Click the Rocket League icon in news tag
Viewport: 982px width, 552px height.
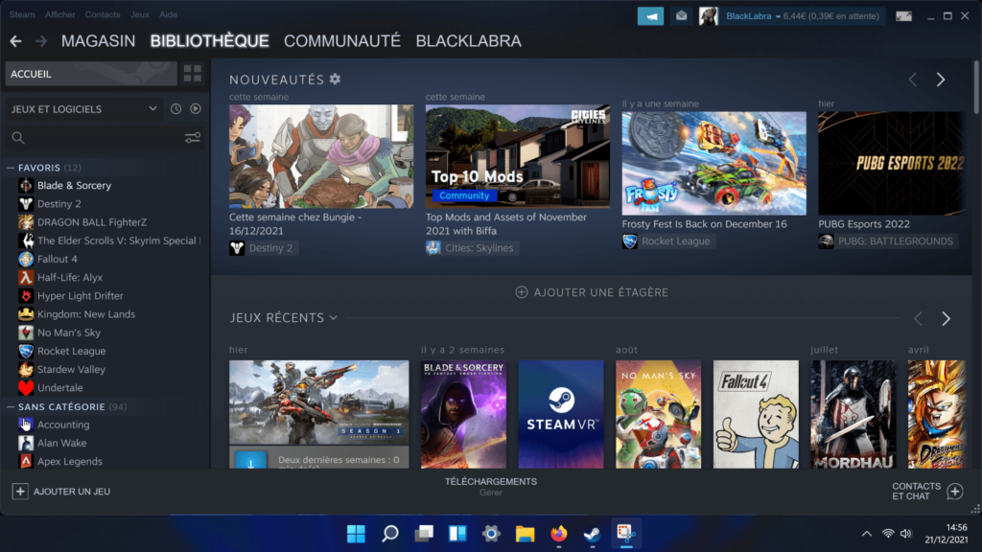tap(629, 241)
